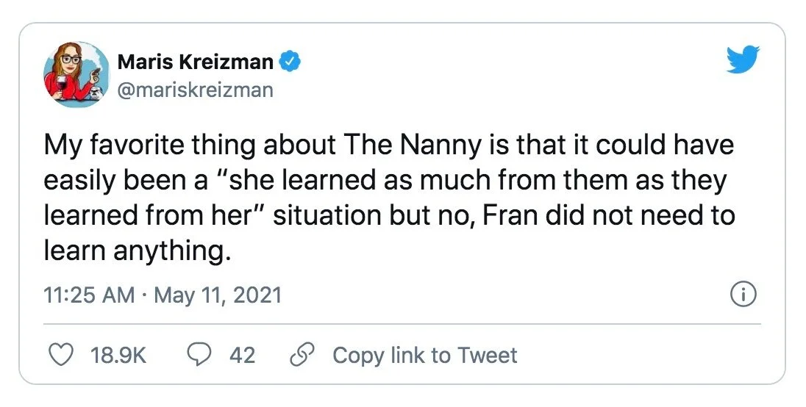Reply using the speech bubble icon
806x407 pixels.
(x=199, y=356)
